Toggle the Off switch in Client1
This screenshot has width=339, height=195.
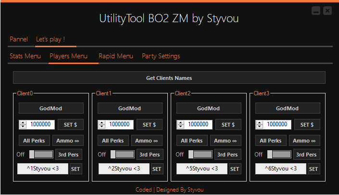(123, 154)
